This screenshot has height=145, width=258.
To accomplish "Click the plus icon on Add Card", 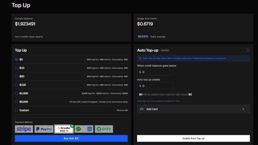I will coord(243,109).
